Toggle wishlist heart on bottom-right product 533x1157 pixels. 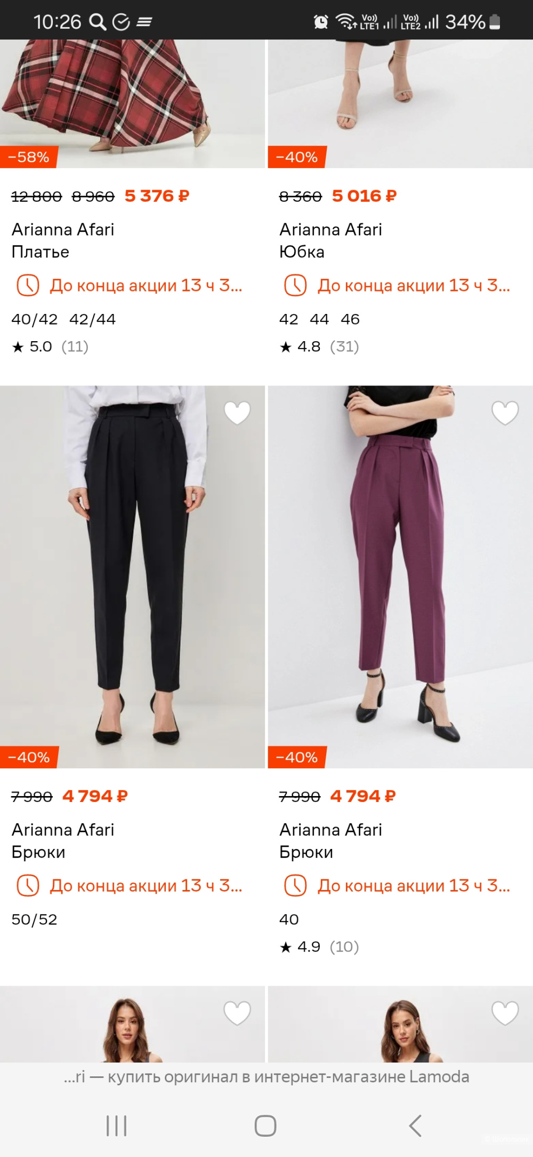coord(505,1013)
